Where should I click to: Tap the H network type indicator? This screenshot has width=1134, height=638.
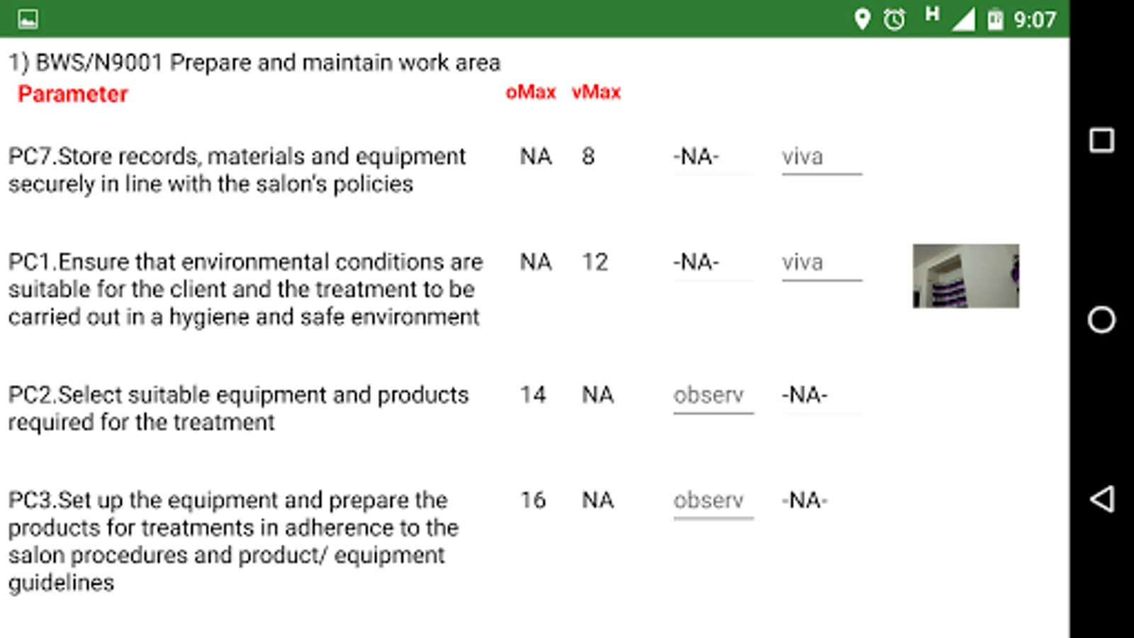pos(932,14)
